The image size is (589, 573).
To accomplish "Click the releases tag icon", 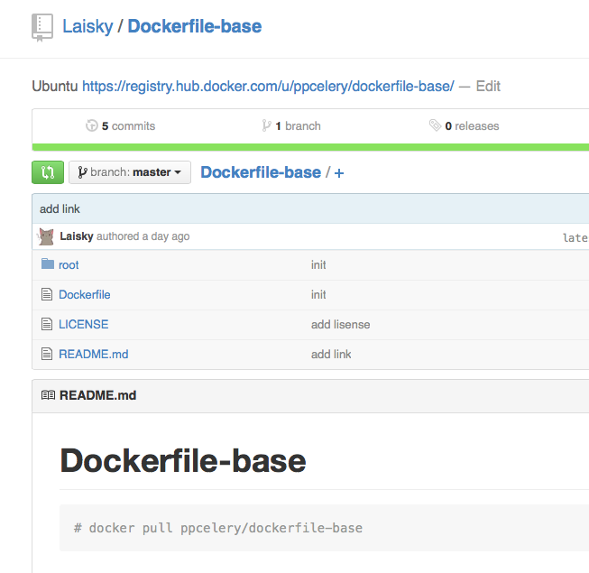I will tap(435, 126).
